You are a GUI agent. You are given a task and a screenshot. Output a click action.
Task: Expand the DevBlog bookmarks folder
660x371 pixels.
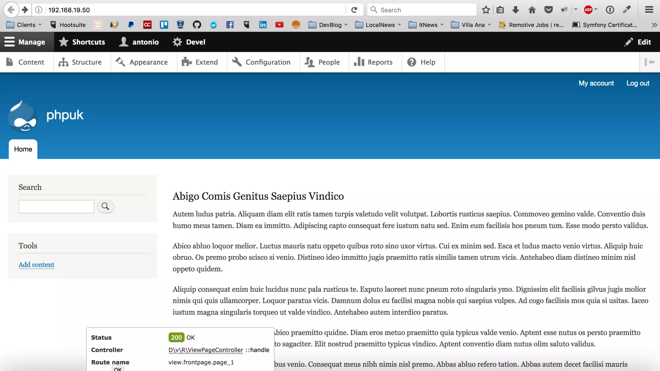328,25
